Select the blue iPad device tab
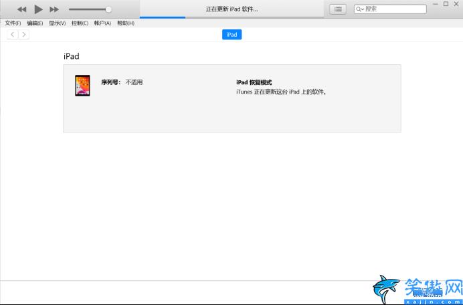463x305 pixels. pyautogui.click(x=231, y=35)
